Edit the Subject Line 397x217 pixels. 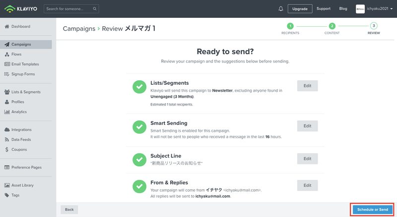tap(307, 159)
